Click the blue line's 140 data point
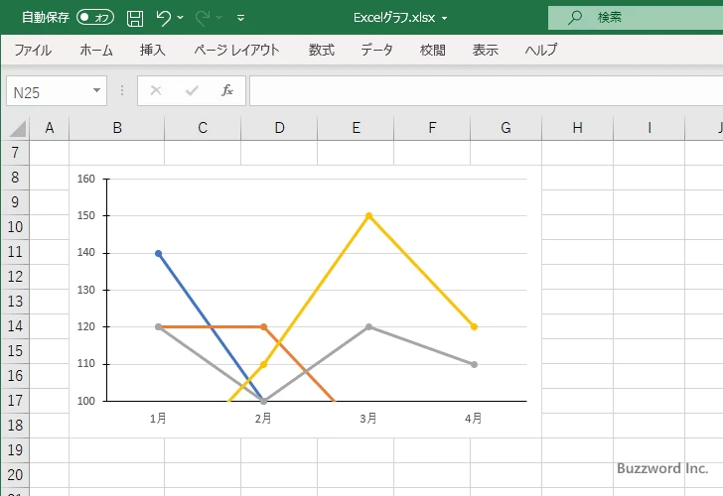Viewport: 723px width, 496px height. [x=159, y=253]
